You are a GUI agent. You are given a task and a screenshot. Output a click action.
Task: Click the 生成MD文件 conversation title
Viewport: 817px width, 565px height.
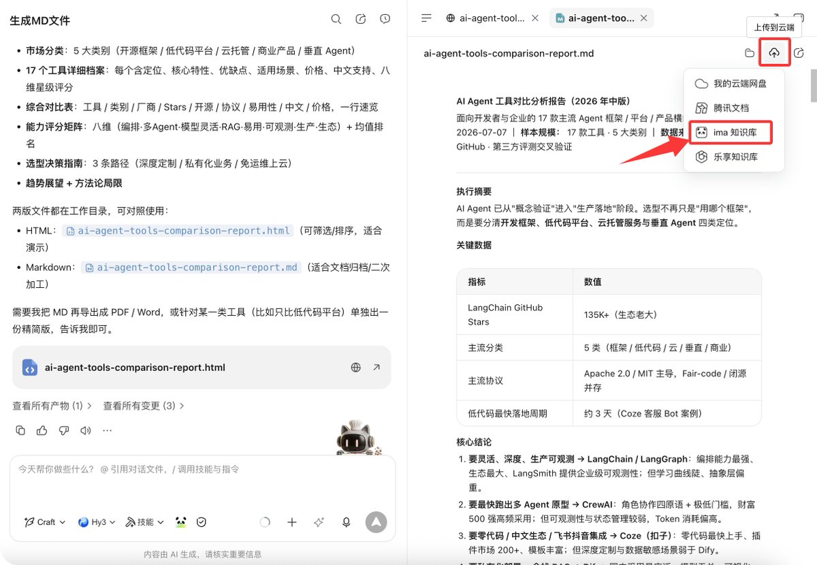(x=39, y=20)
